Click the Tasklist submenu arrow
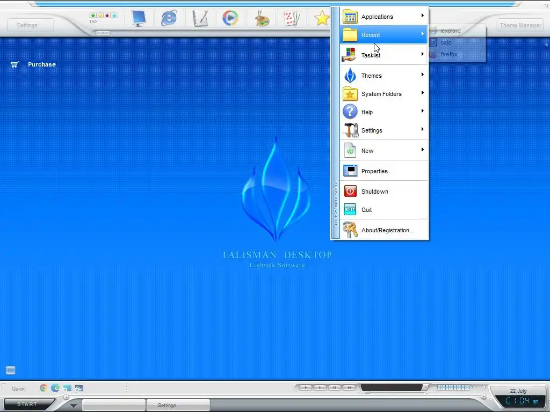 [423, 54]
